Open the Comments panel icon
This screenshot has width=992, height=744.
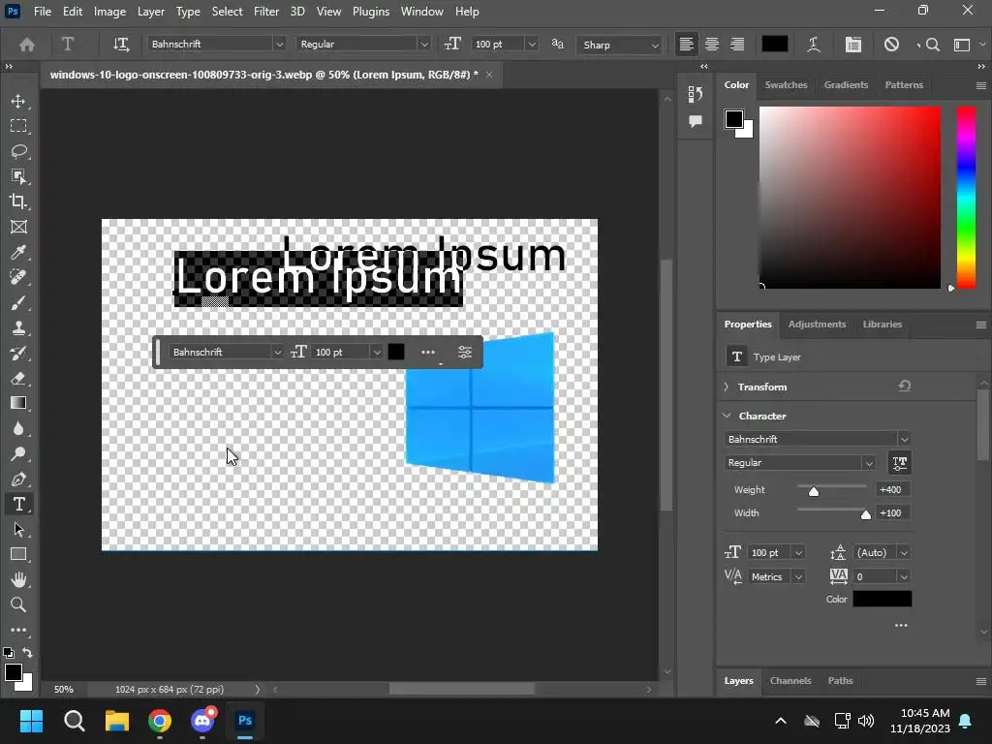pyautogui.click(x=696, y=121)
